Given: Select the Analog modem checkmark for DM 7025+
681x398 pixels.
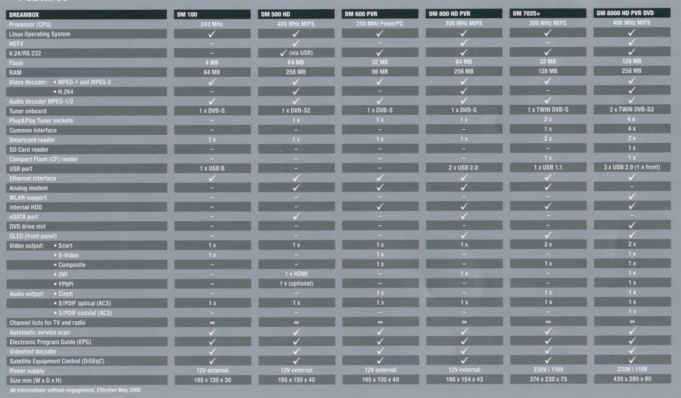Looking at the screenshot, I should 547,188.
